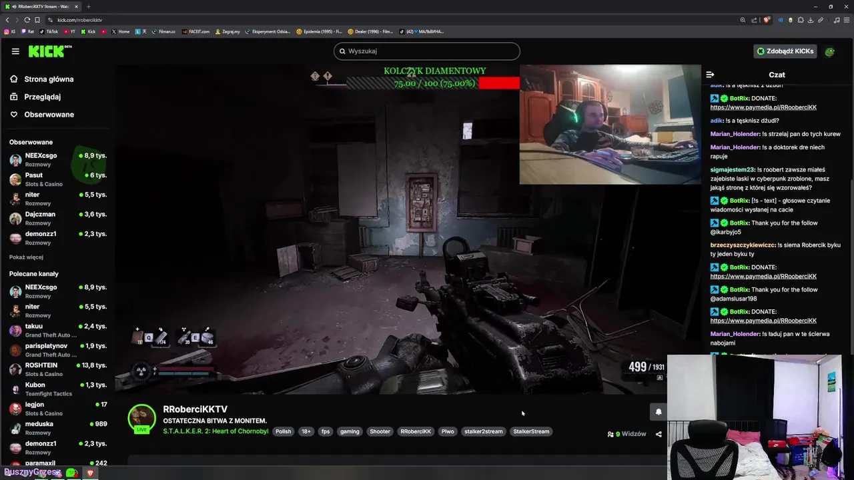Select the RRoberciKKTV Stream browser tab
This screenshot has width=854, height=480.
pos(41,7)
